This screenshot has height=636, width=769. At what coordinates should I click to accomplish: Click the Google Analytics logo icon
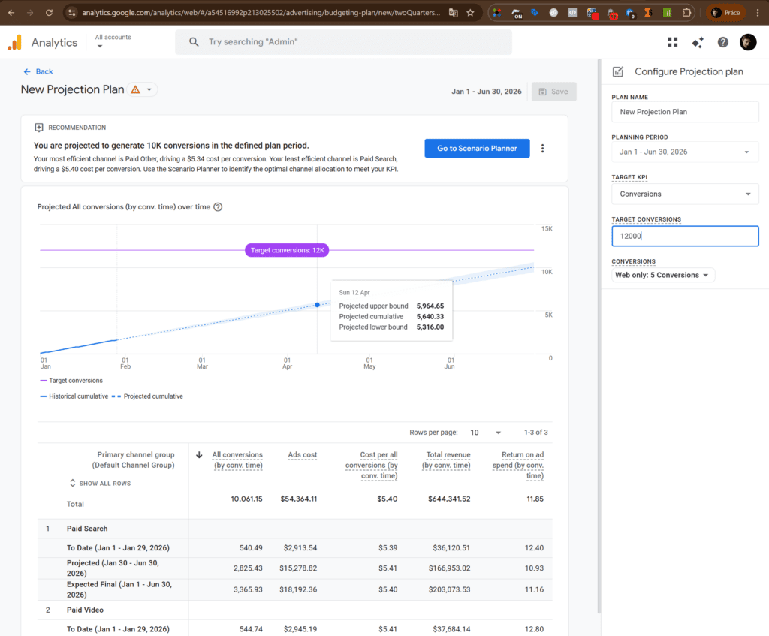pyautogui.click(x=15, y=43)
